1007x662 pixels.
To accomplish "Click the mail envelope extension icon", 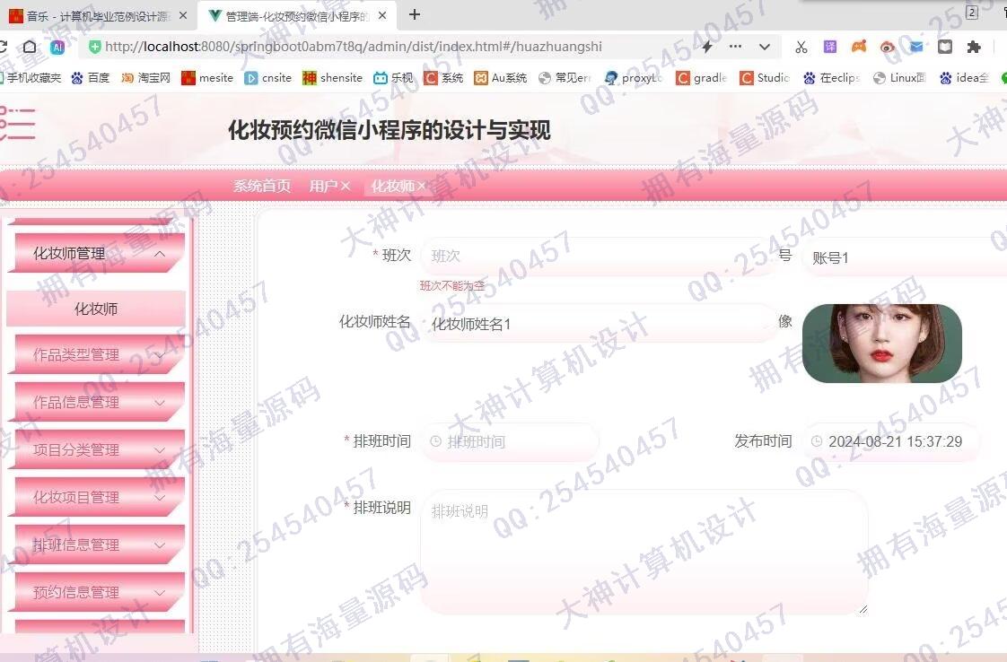I will [916, 47].
